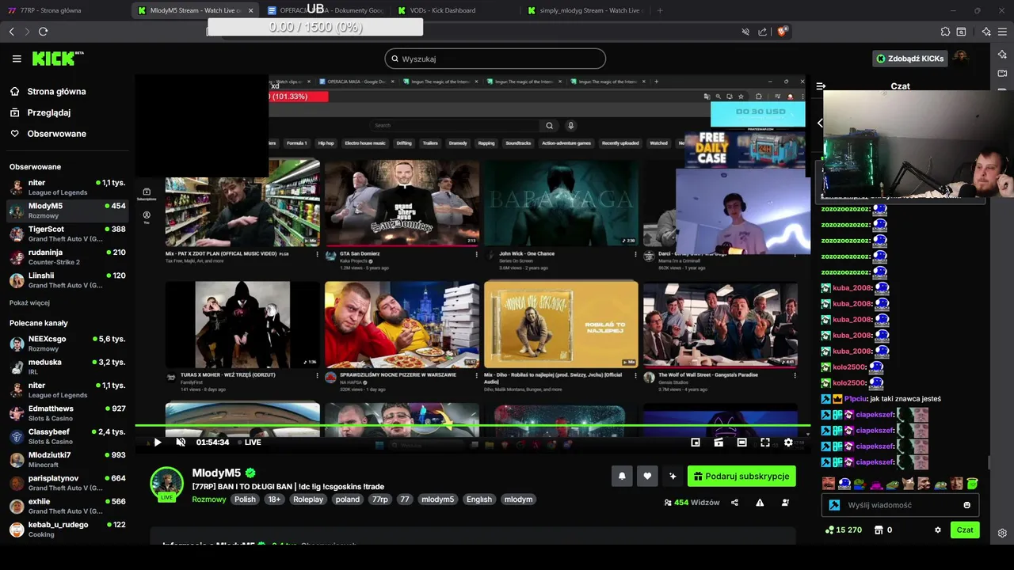Open a new browser tab
This screenshot has height=570, width=1014.
(x=659, y=10)
